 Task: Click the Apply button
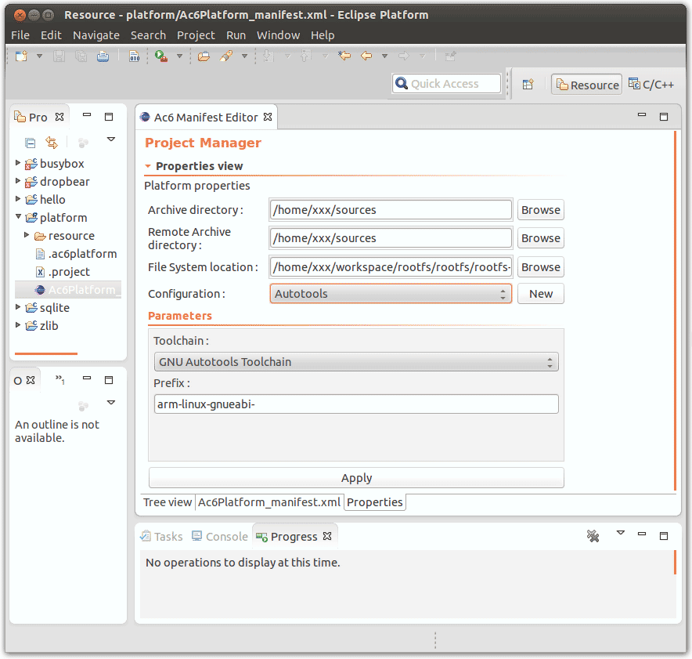point(356,478)
